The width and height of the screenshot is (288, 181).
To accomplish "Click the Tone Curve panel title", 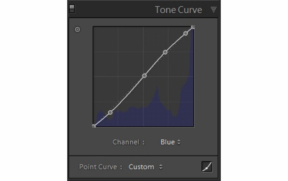I will (178, 10).
